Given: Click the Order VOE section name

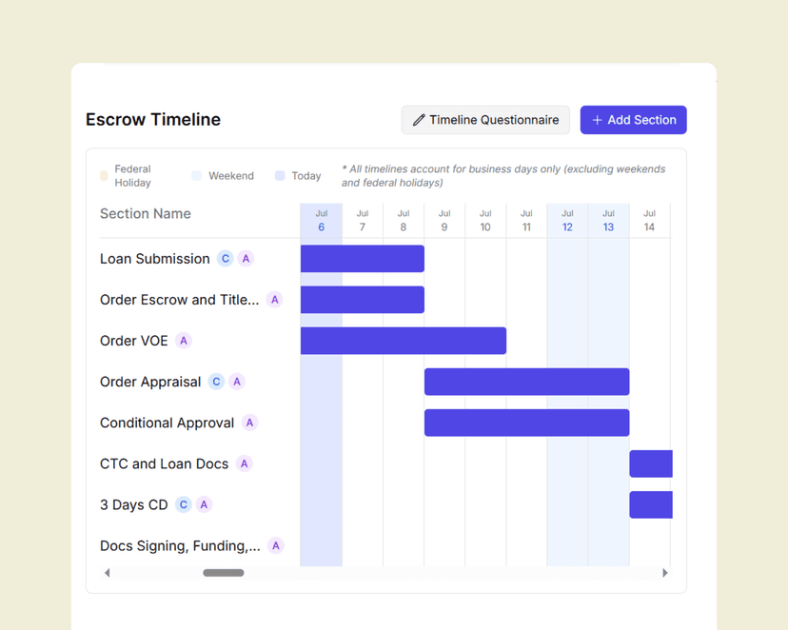Looking at the screenshot, I should 133,341.
